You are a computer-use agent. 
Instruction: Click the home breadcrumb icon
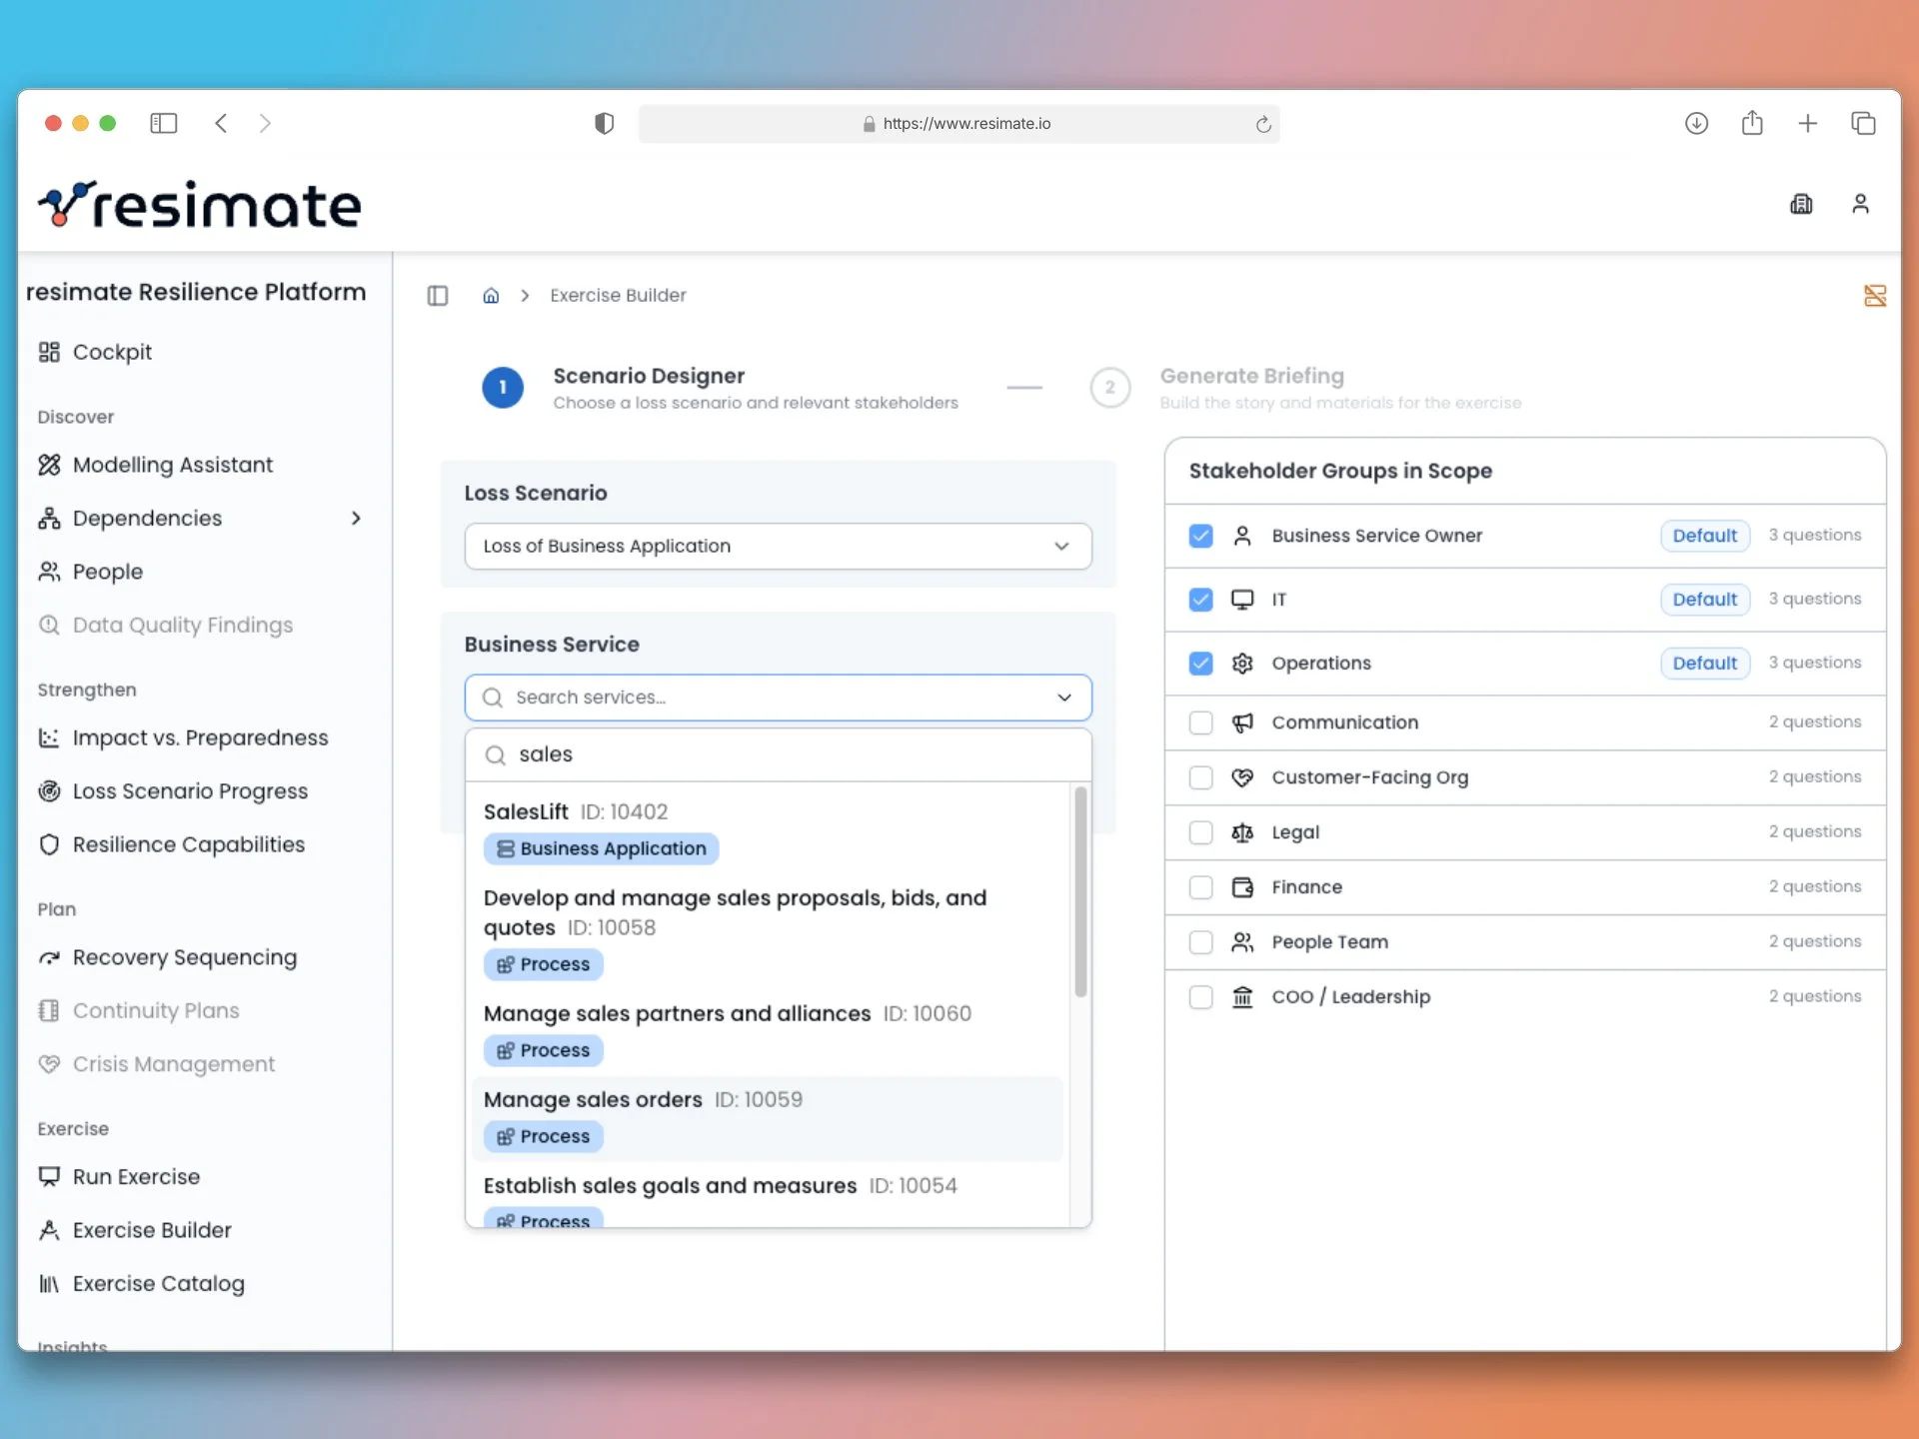pyautogui.click(x=491, y=296)
